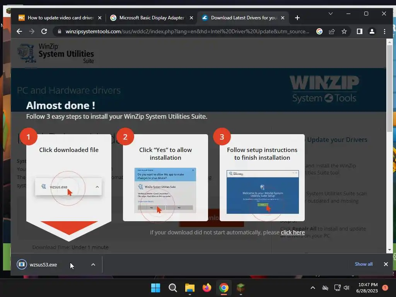This screenshot has height=297, width=396.
Task: Switch to Microsoft Basic Display Adapter tab
Action: [x=152, y=18]
